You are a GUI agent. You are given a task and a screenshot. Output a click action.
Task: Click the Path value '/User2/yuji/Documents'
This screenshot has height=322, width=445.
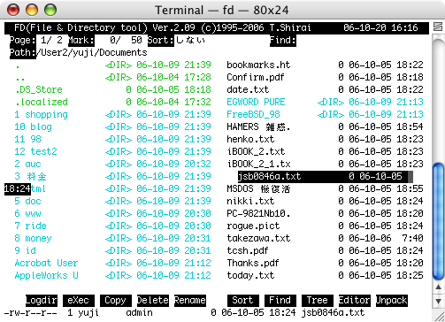click(92, 52)
